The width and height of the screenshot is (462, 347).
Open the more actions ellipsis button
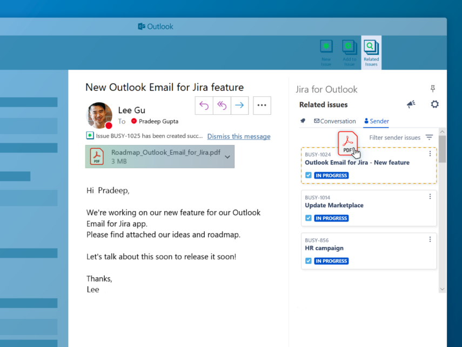pyautogui.click(x=262, y=106)
